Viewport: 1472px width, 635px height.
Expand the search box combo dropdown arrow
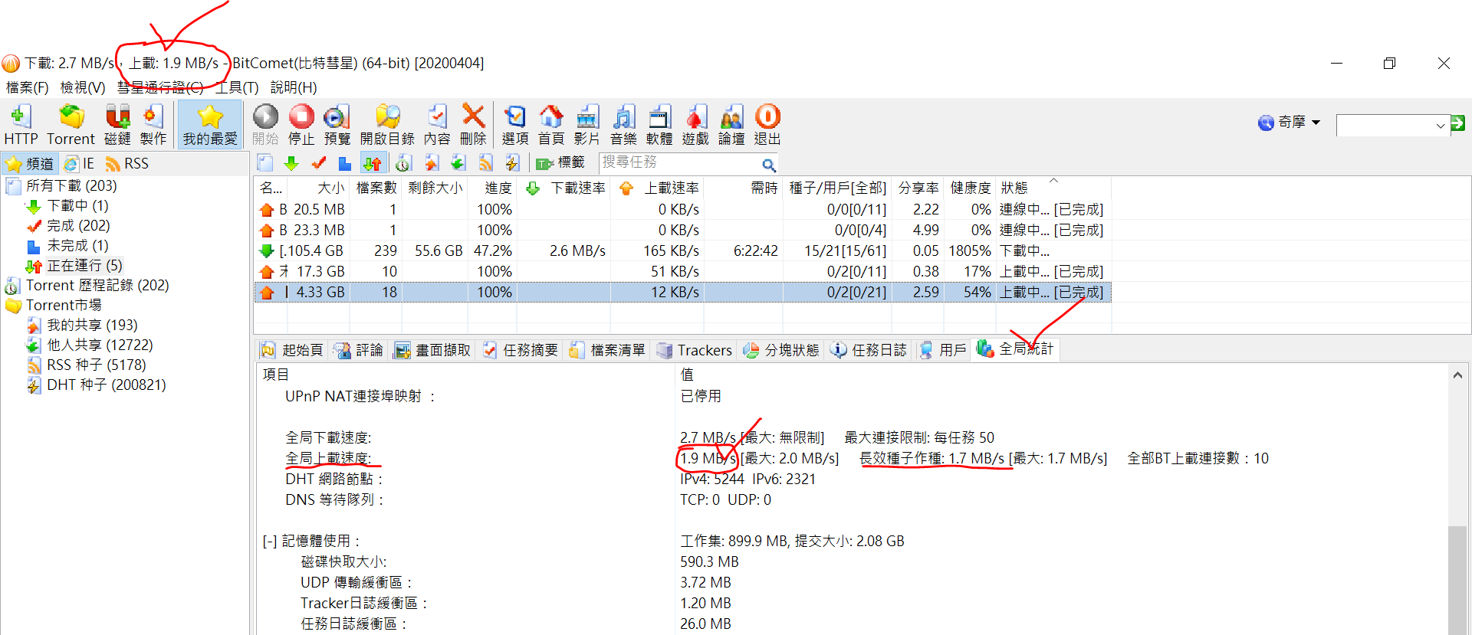[x=1440, y=126]
